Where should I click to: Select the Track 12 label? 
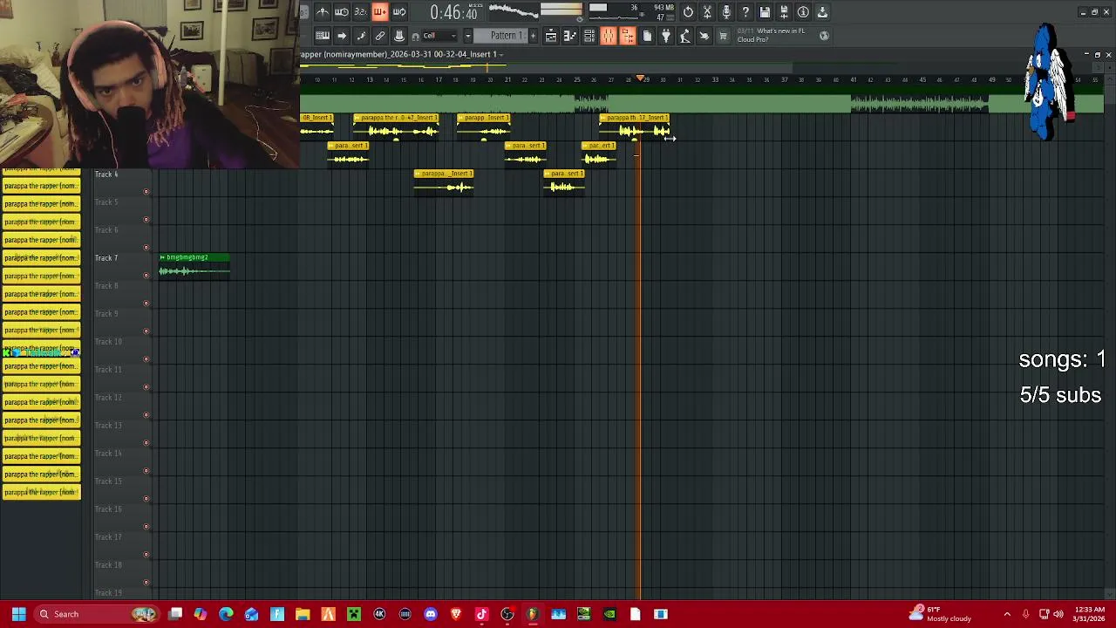pyautogui.click(x=108, y=398)
